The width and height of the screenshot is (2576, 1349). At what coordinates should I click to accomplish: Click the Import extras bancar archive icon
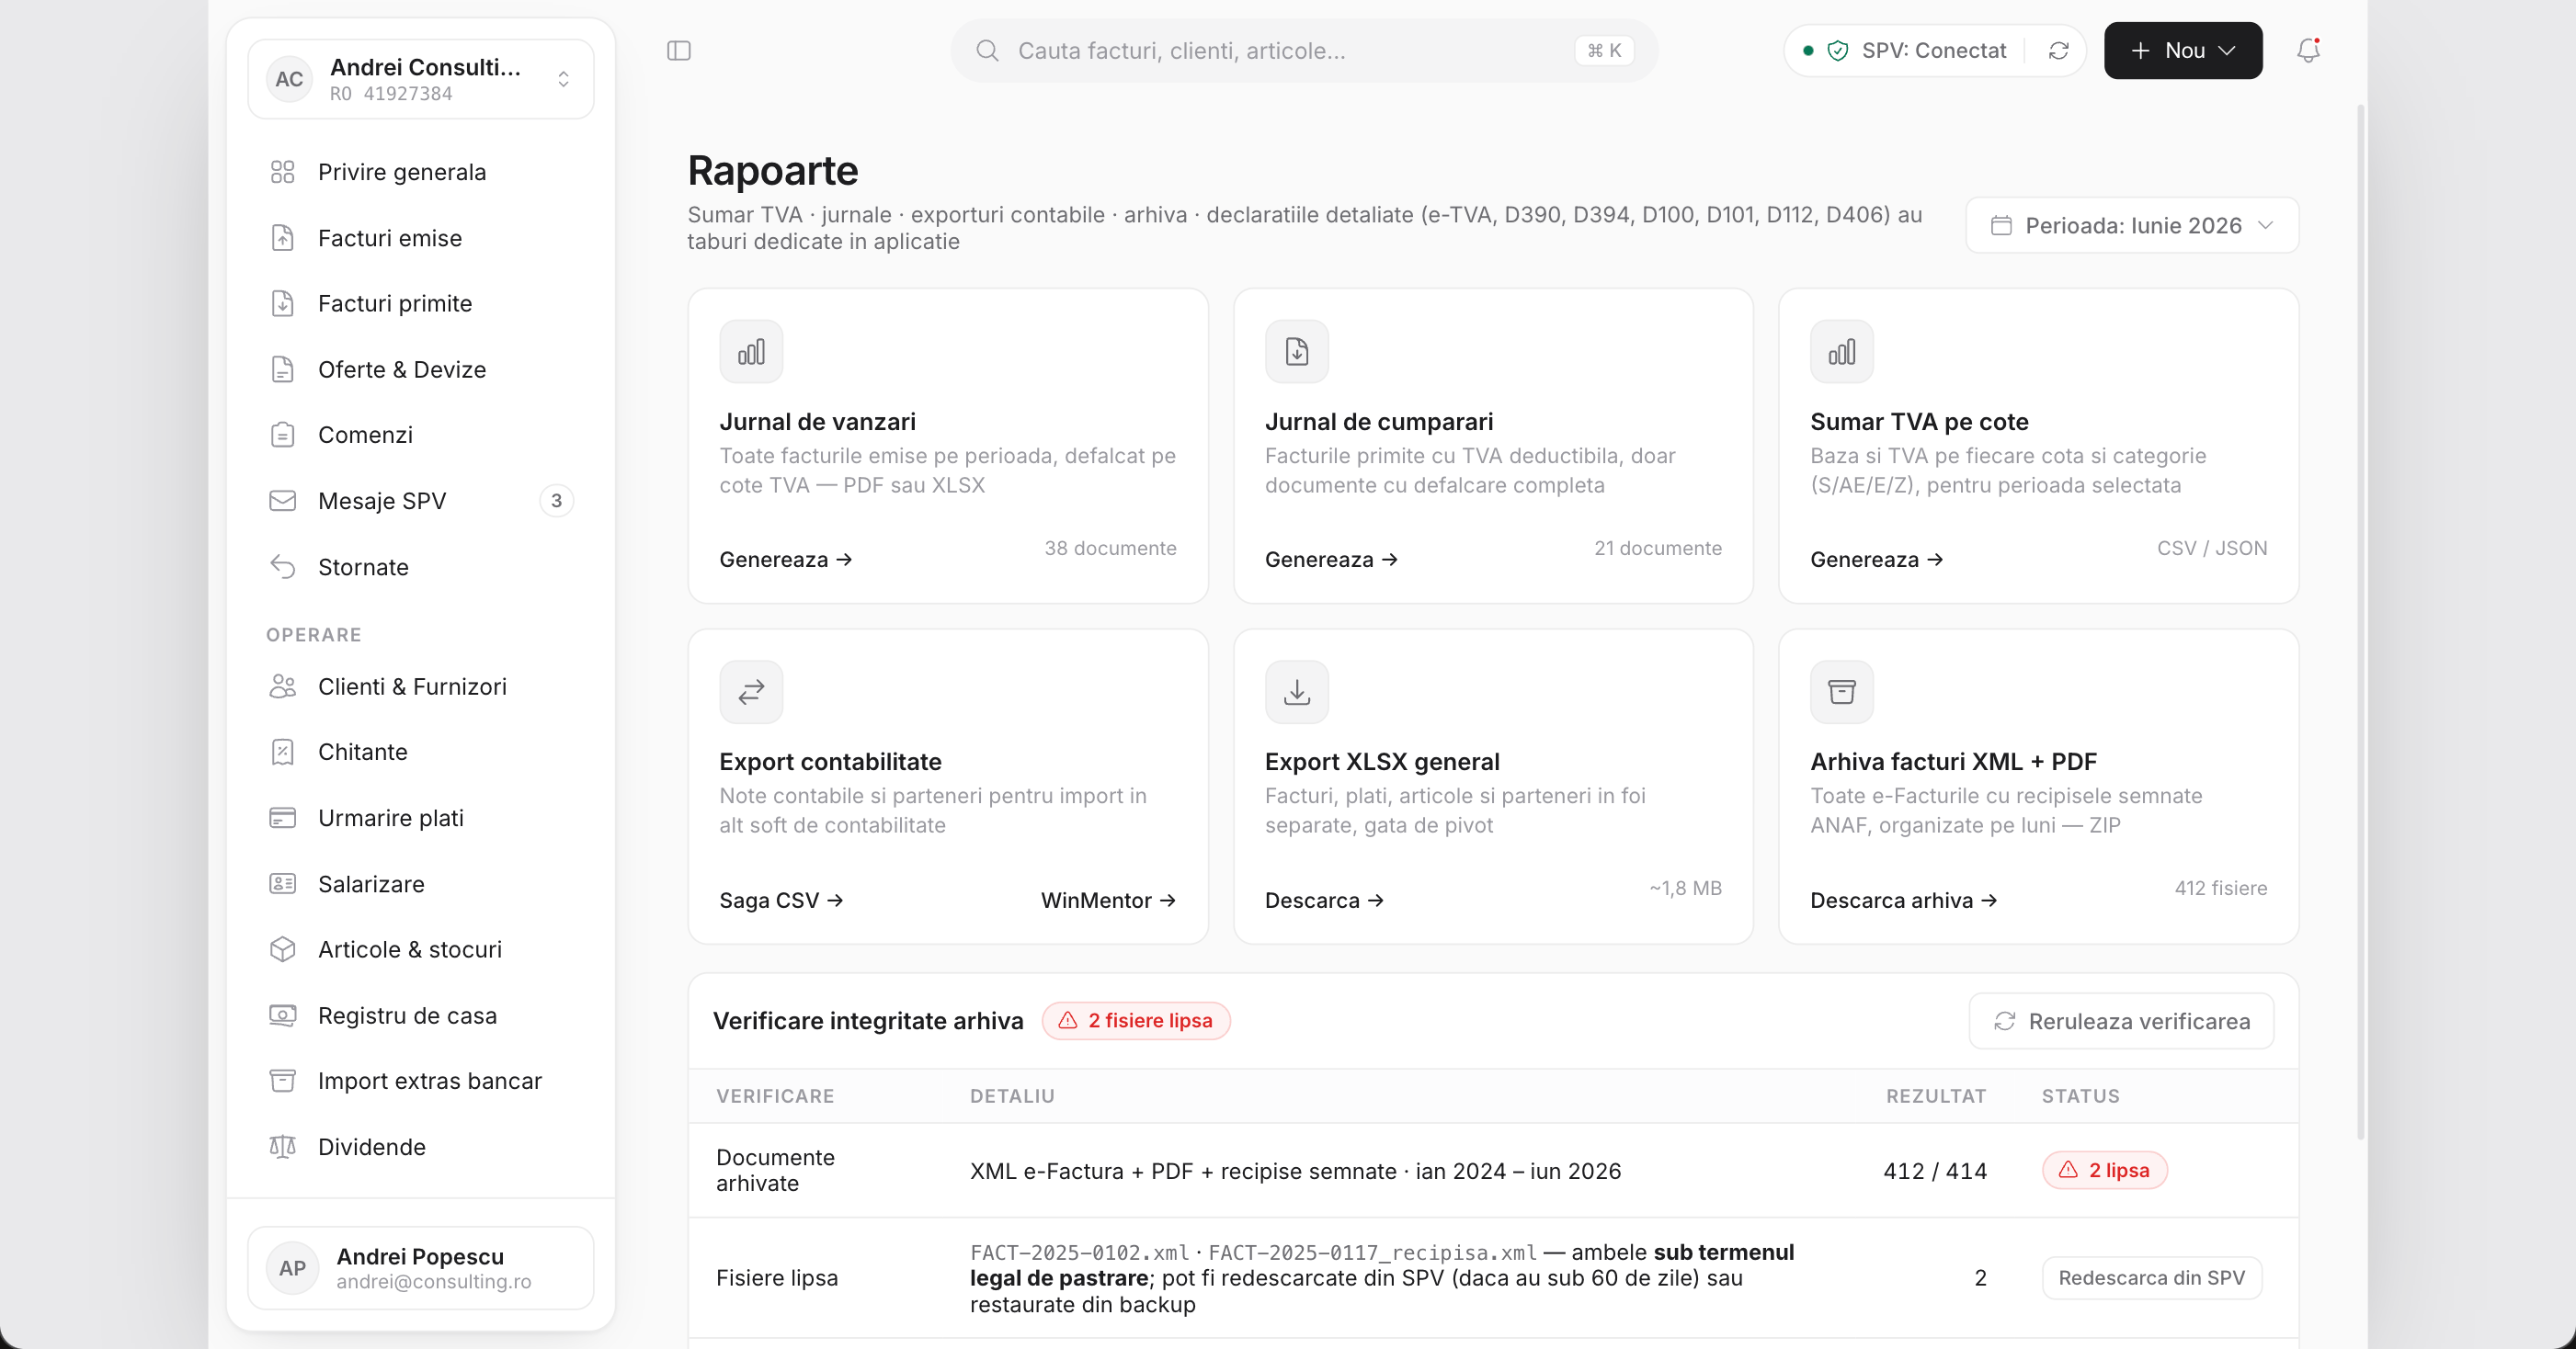pyautogui.click(x=283, y=1082)
